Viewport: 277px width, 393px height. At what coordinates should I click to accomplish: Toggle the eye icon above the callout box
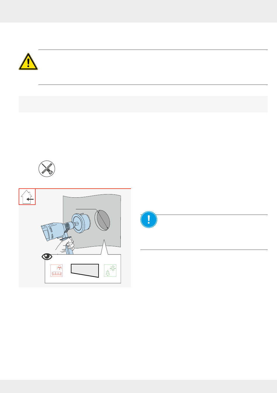pos(47,257)
